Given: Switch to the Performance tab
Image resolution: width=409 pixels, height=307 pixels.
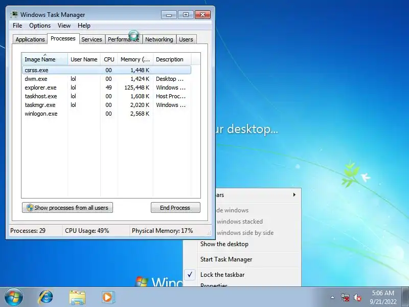Looking at the screenshot, I should coord(124,39).
